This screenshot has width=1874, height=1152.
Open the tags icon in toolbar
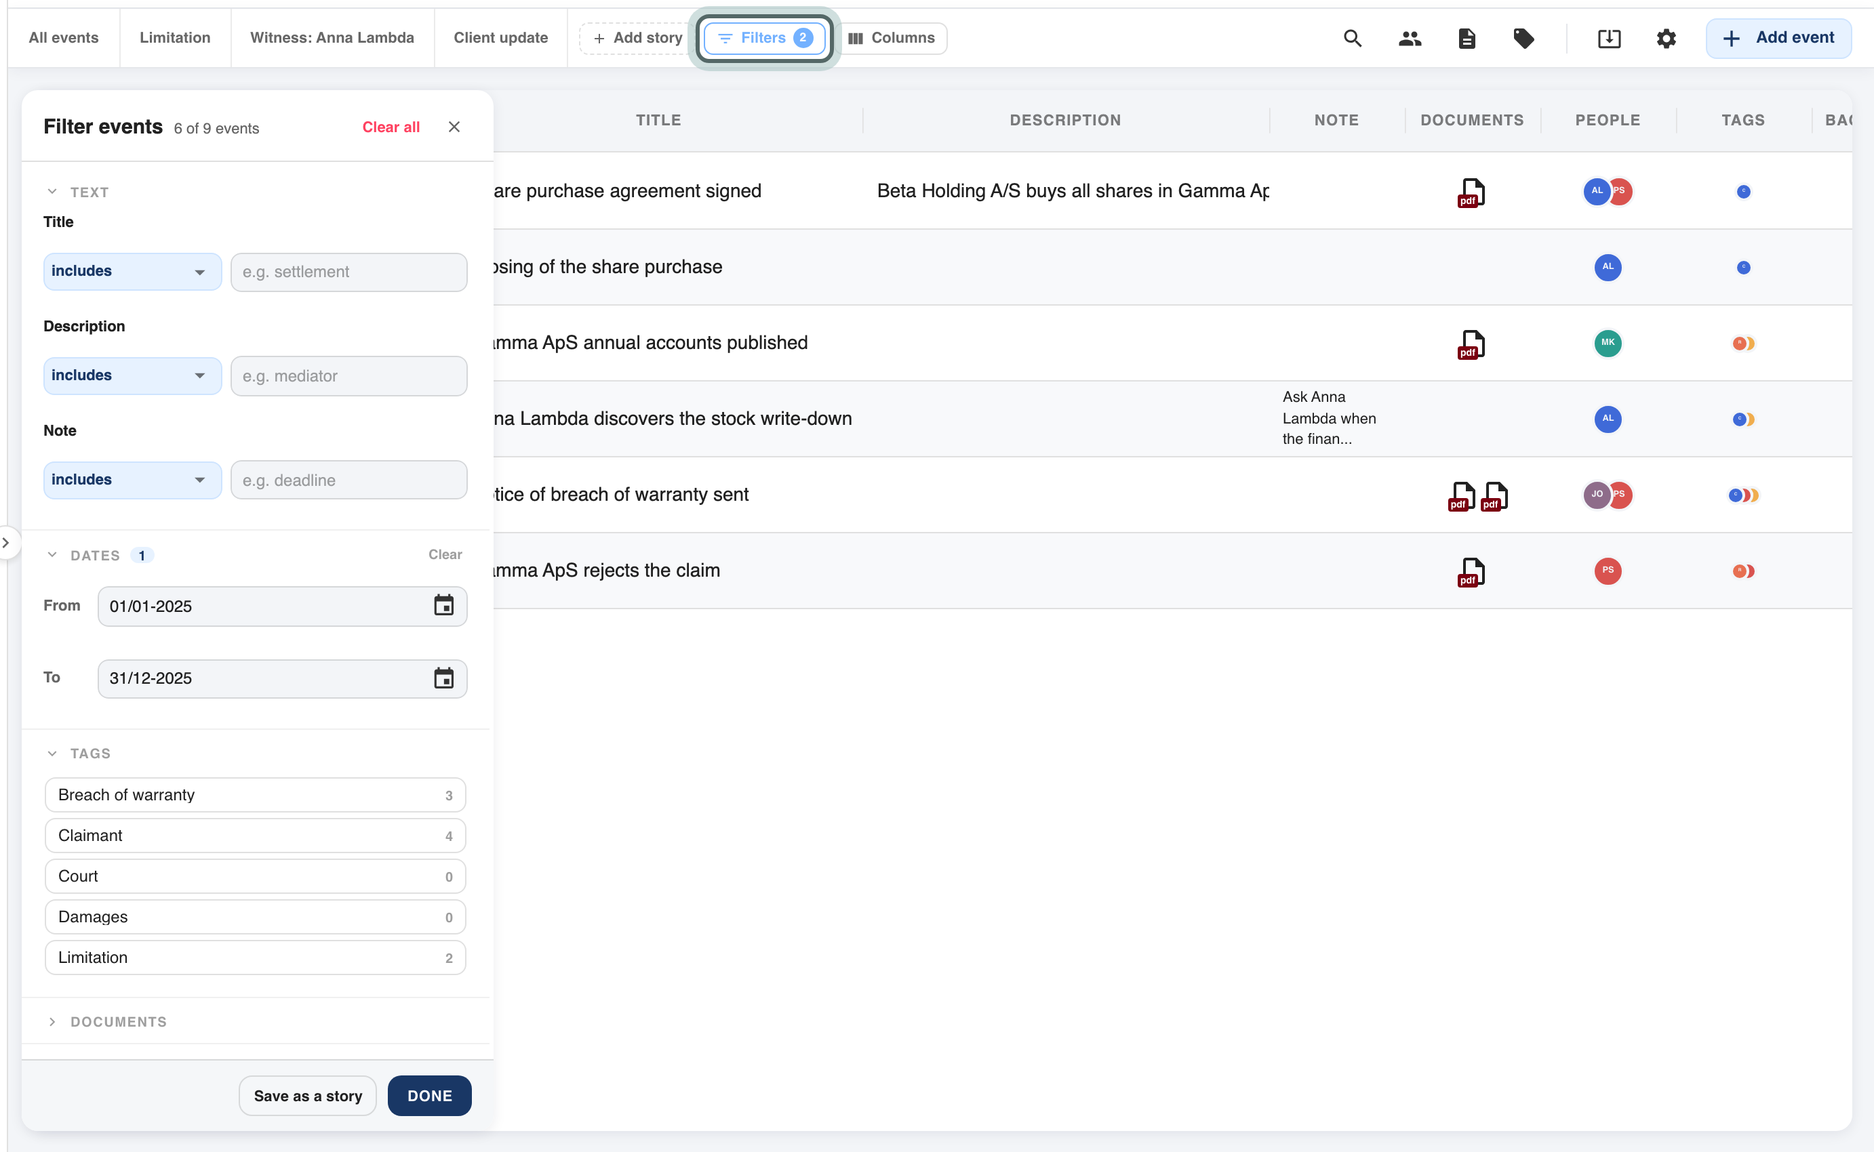[x=1523, y=38]
